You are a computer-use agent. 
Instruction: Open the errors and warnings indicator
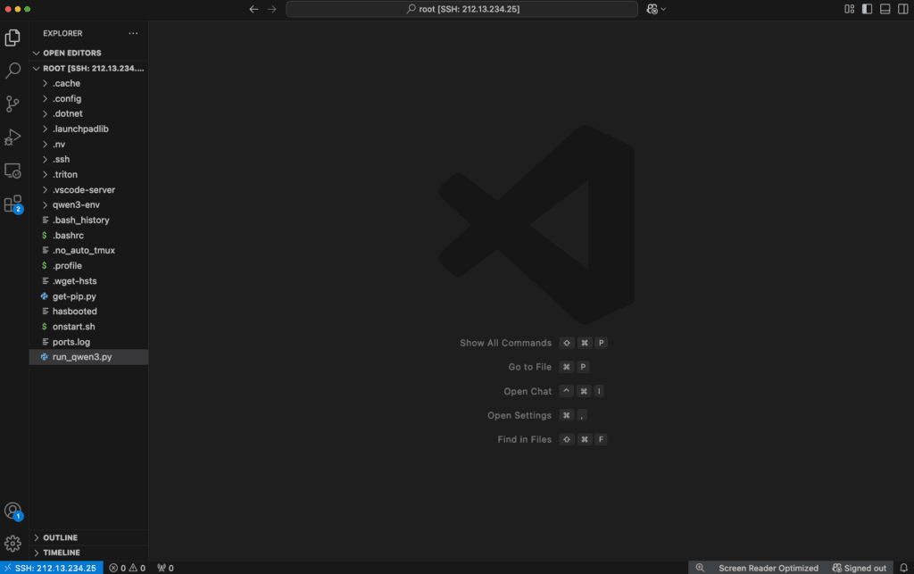pos(127,568)
